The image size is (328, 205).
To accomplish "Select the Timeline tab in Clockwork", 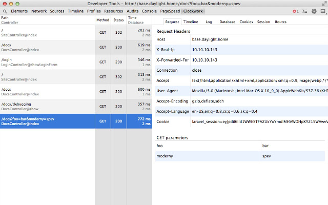I will 191,22.
